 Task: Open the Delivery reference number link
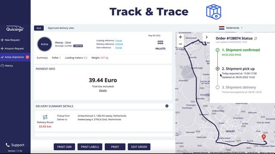[x=119, y=44]
